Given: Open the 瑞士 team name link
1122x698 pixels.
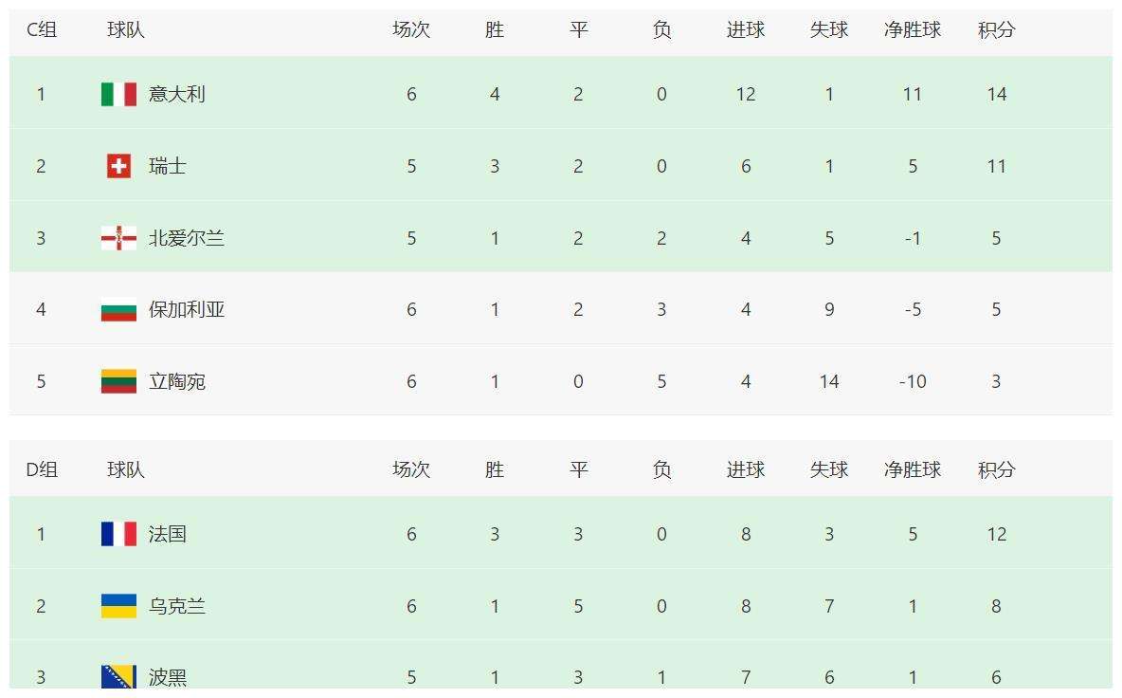Looking at the screenshot, I should click(x=168, y=166).
